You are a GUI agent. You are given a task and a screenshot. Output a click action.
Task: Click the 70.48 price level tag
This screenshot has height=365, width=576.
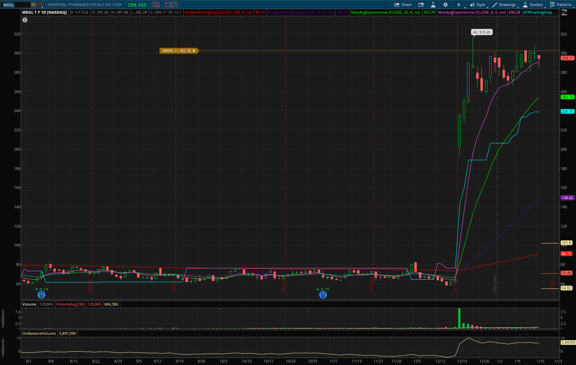[567, 273]
